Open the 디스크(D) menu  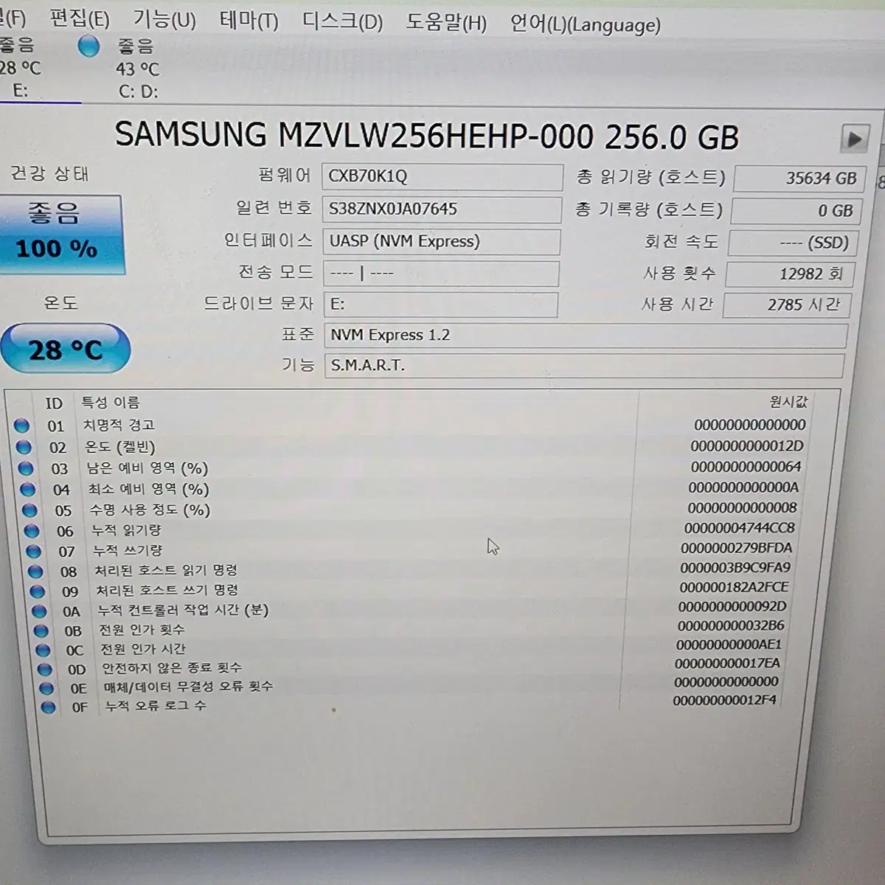pyautogui.click(x=342, y=21)
